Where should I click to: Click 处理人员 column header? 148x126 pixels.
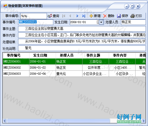pyautogui.click(x=69, y=56)
